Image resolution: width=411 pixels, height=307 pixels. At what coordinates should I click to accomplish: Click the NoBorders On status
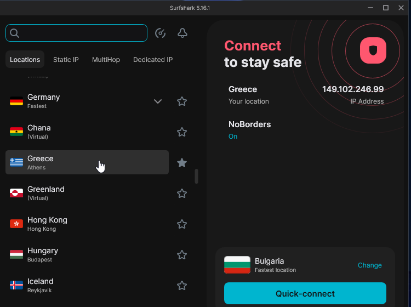click(233, 137)
